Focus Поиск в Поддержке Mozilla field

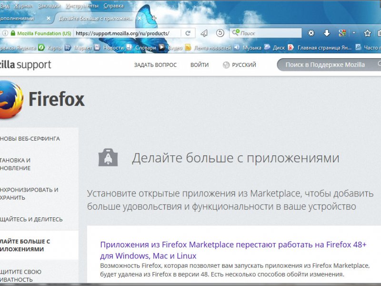(329, 65)
